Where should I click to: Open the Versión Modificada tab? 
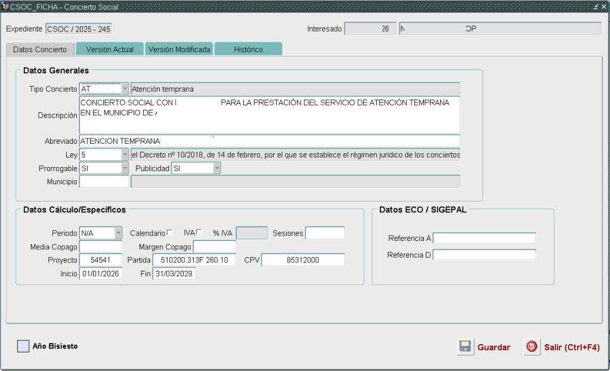pos(179,50)
